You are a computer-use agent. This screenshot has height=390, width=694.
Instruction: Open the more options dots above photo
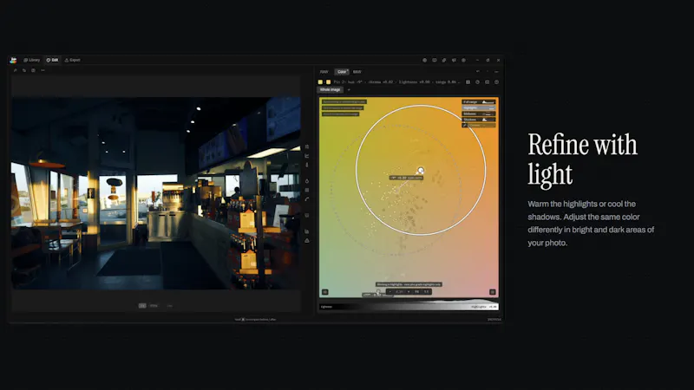[43, 70]
